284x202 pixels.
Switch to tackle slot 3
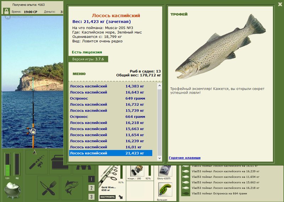(x=91, y=197)
